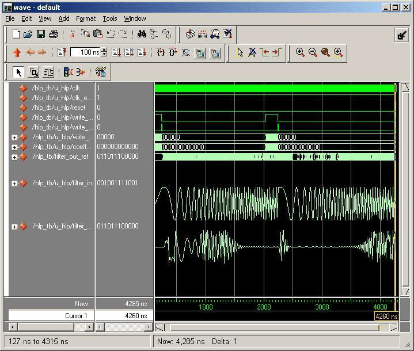
Task: Expand the filter_out_ref signal bus
Action: click(x=14, y=157)
